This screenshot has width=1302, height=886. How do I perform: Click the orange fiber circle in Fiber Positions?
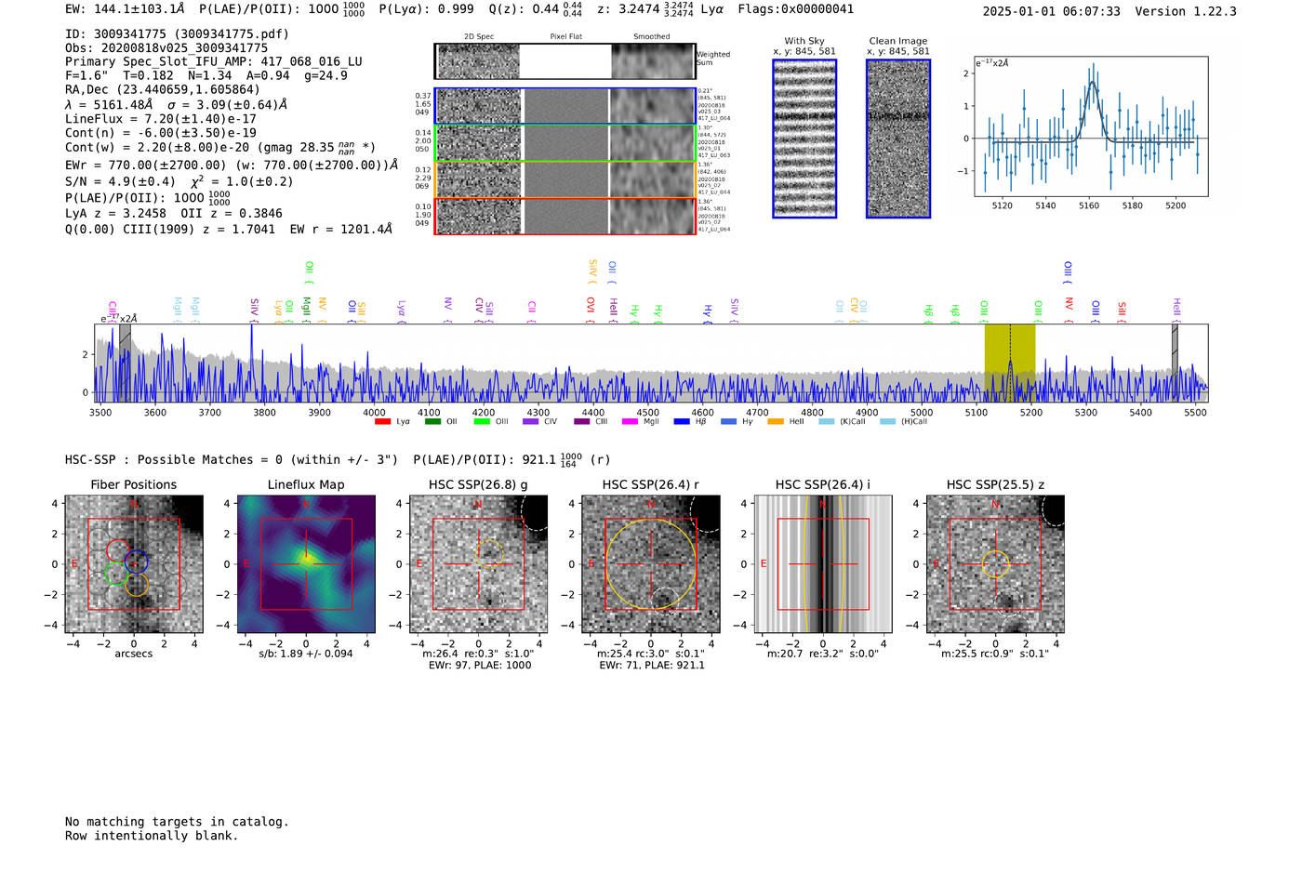point(136,584)
